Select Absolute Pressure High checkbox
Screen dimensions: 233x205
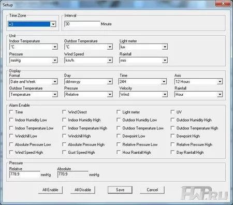[64, 144]
